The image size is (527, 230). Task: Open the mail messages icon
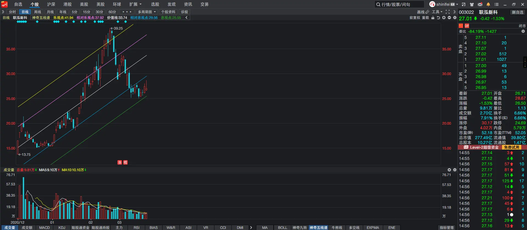[480, 4]
